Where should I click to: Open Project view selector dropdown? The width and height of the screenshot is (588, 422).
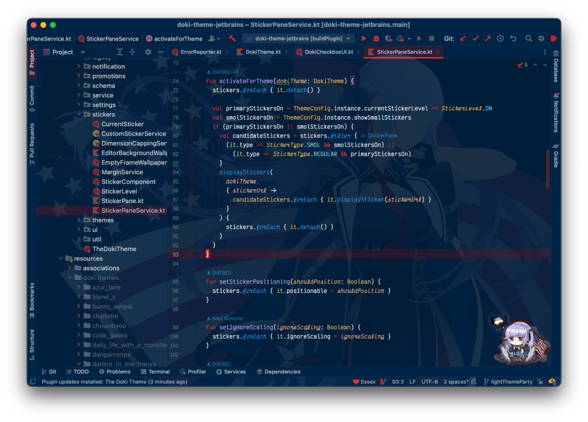pos(82,52)
